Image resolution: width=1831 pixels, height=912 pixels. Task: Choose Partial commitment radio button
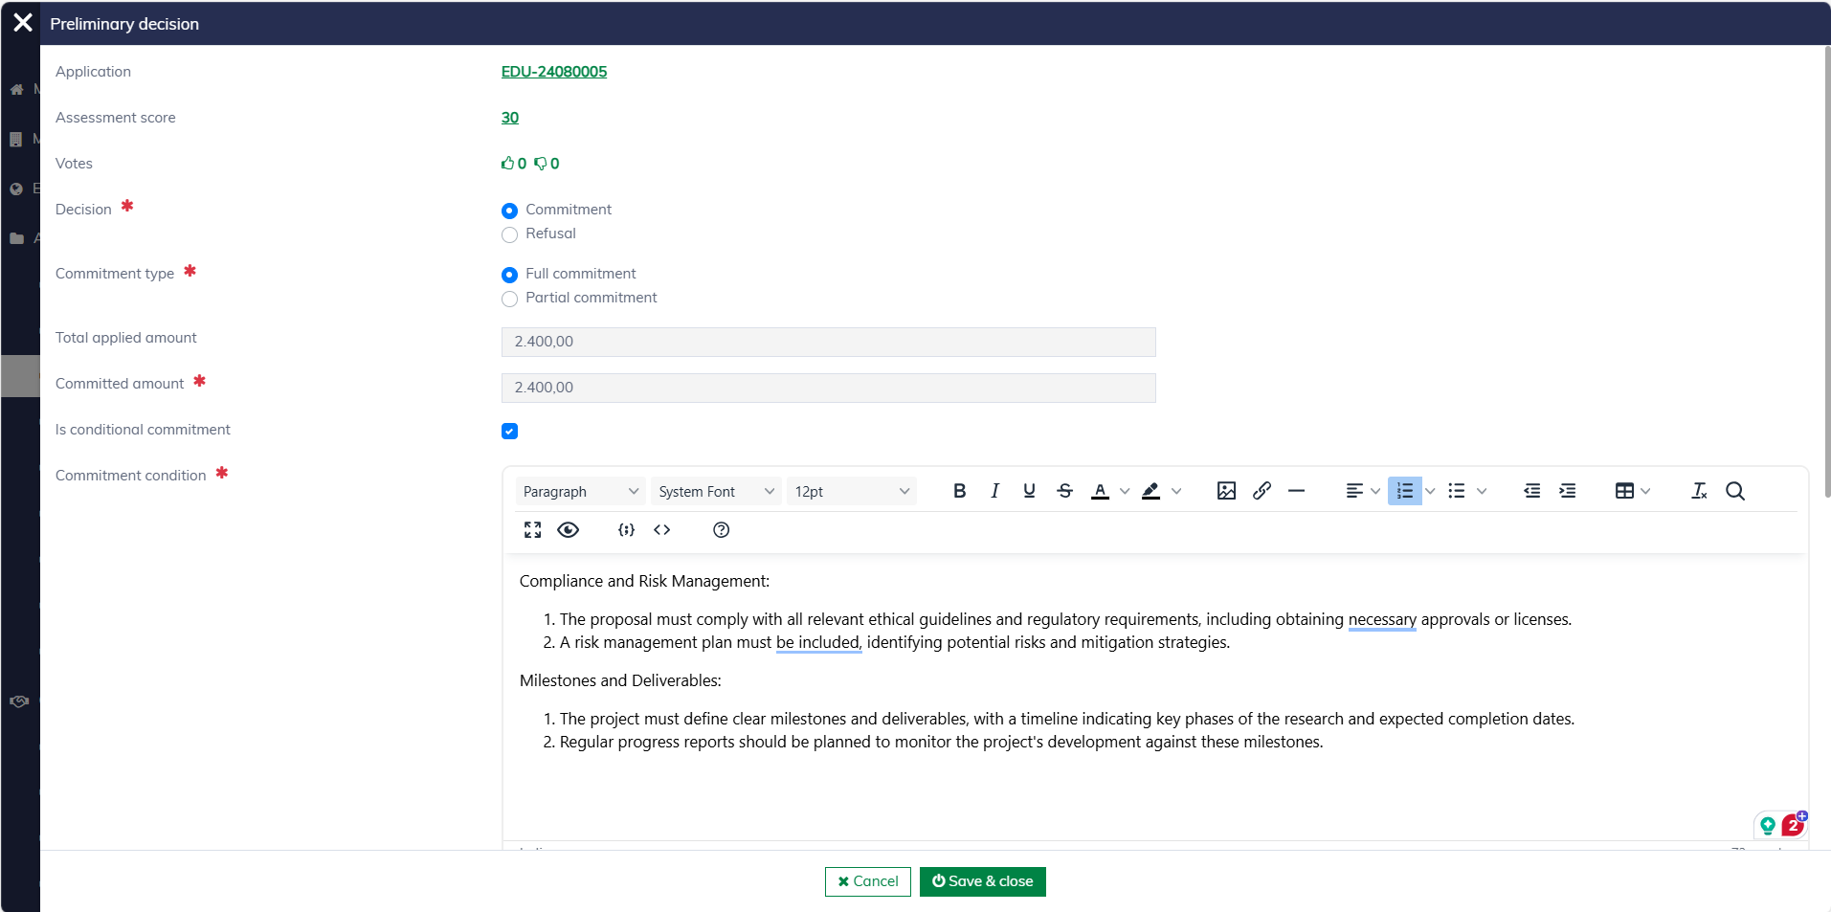(x=509, y=299)
